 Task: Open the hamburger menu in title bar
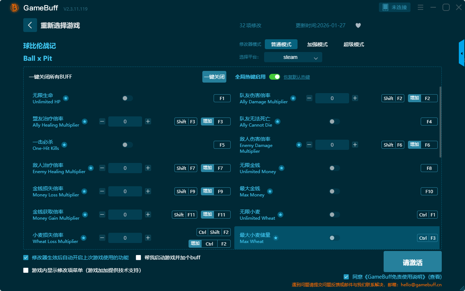pyautogui.click(x=420, y=7)
